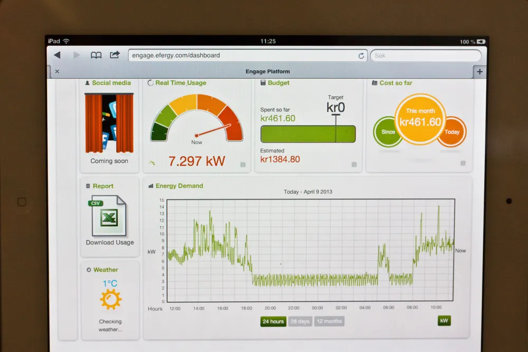
Task: Tap the share arrow icon
Action: 114,55
